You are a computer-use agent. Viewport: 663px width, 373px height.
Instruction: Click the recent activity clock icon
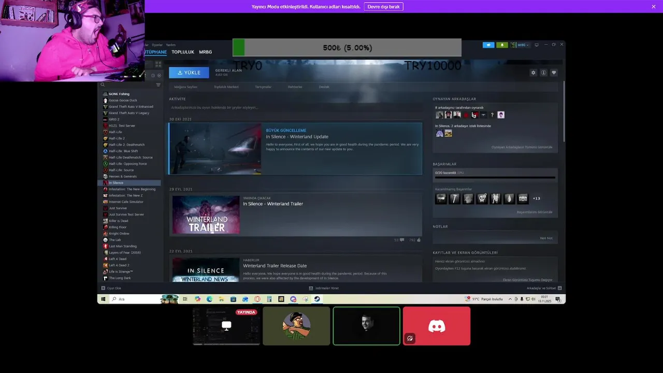point(153,76)
